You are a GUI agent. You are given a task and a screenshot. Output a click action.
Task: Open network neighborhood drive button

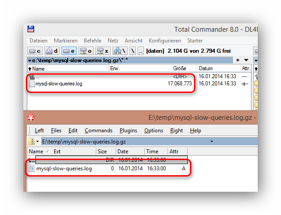[x=120, y=51]
